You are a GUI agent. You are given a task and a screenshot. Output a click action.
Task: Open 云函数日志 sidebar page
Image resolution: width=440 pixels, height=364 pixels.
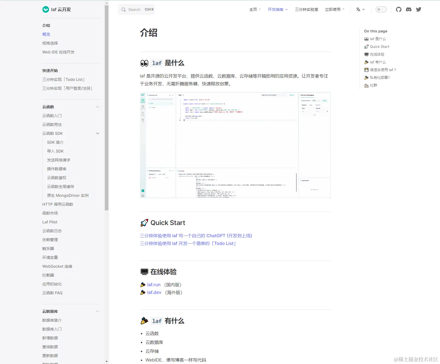[x=52, y=231]
